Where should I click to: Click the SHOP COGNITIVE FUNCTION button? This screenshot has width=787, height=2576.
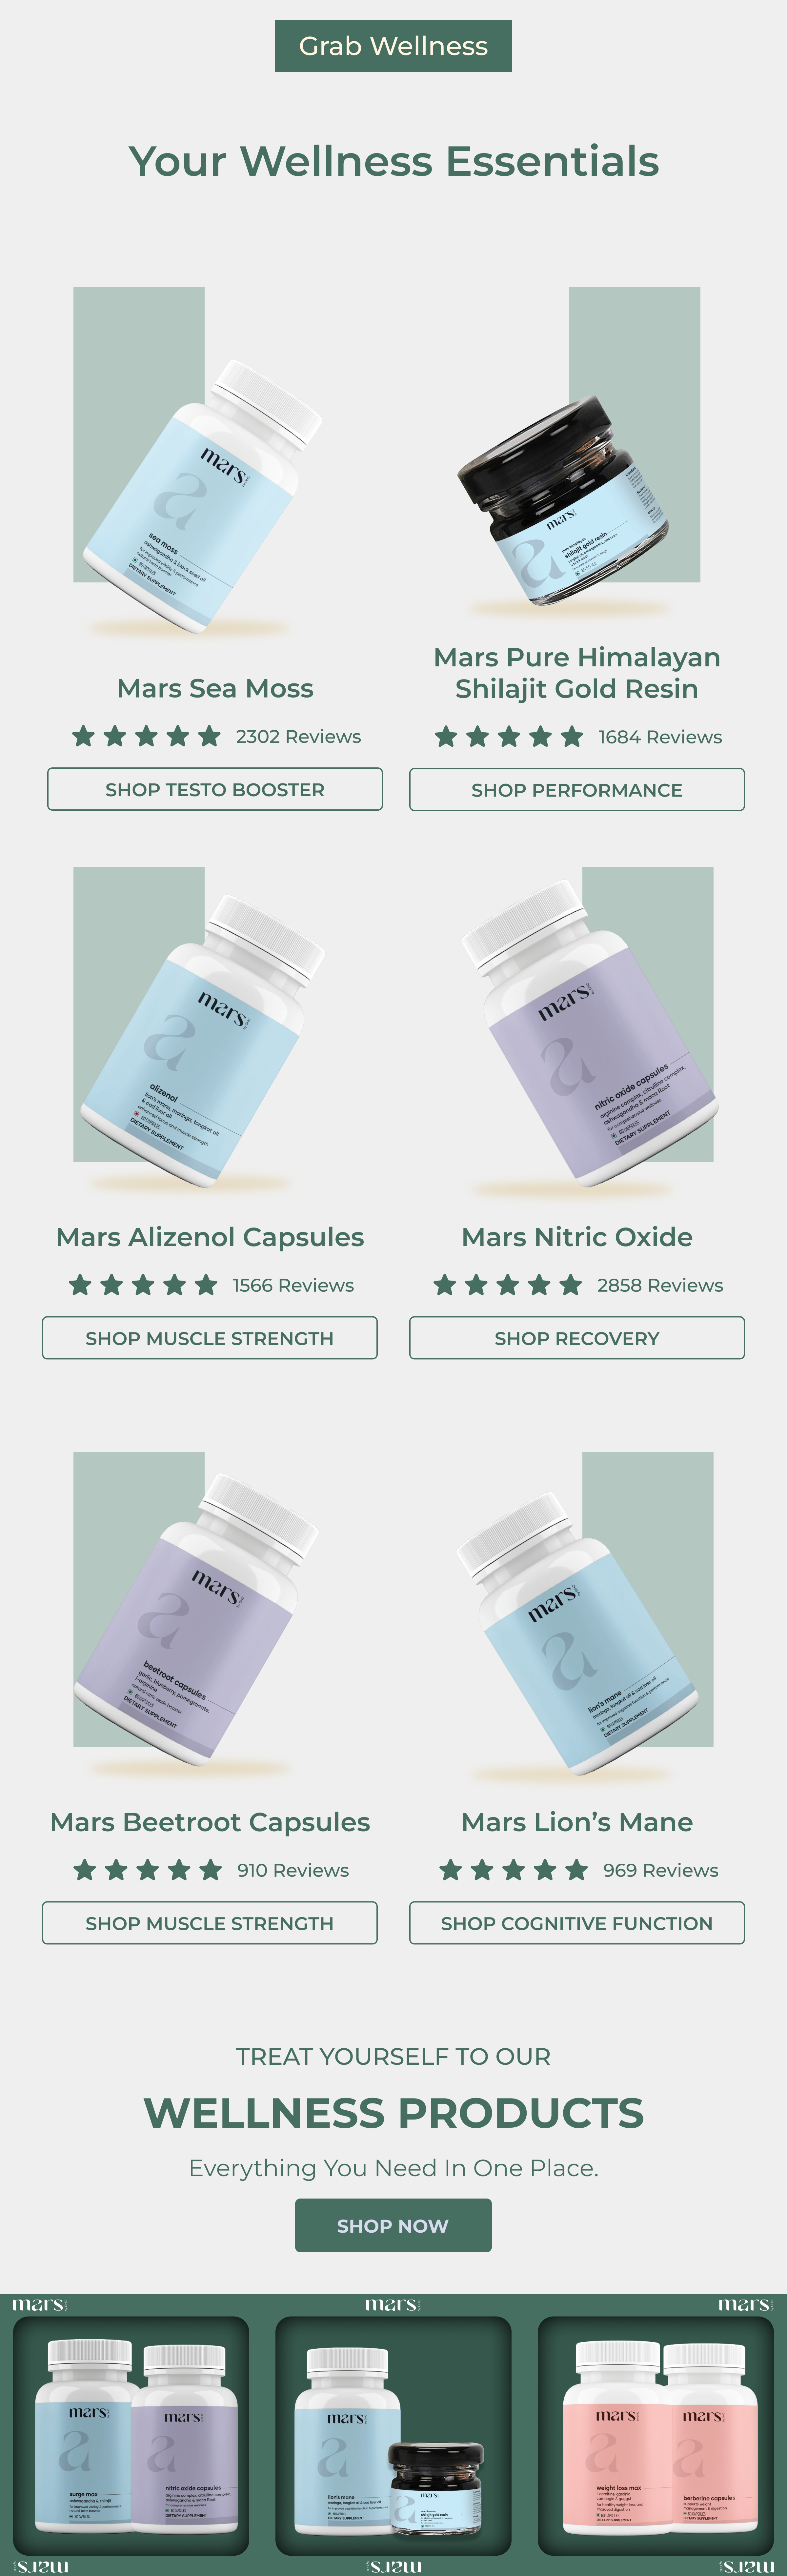(577, 1923)
